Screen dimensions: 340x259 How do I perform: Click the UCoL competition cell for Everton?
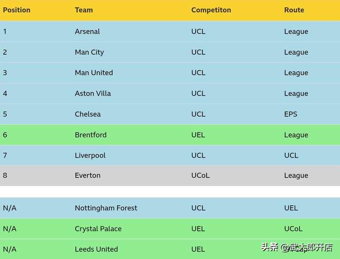[x=200, y=176]
